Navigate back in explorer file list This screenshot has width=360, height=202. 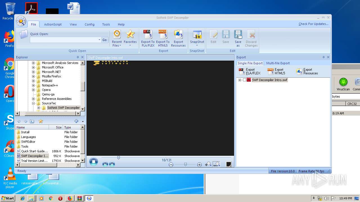(19, 121)
